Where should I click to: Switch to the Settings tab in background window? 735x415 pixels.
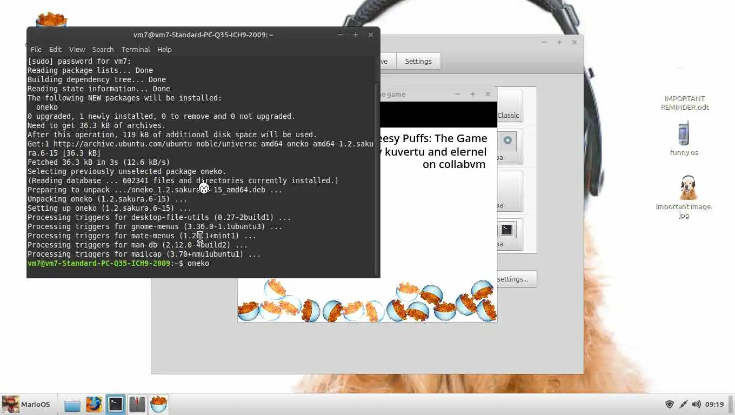pyautogui.click(x=418, y=61)
